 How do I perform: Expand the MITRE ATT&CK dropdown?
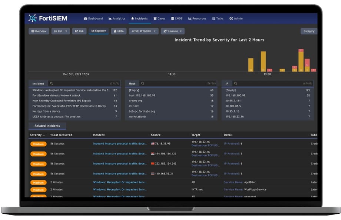click(x=143, y=31)
